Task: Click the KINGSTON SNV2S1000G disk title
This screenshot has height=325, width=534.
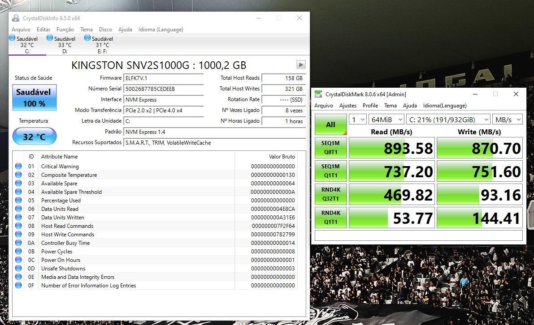Action: 159,65
